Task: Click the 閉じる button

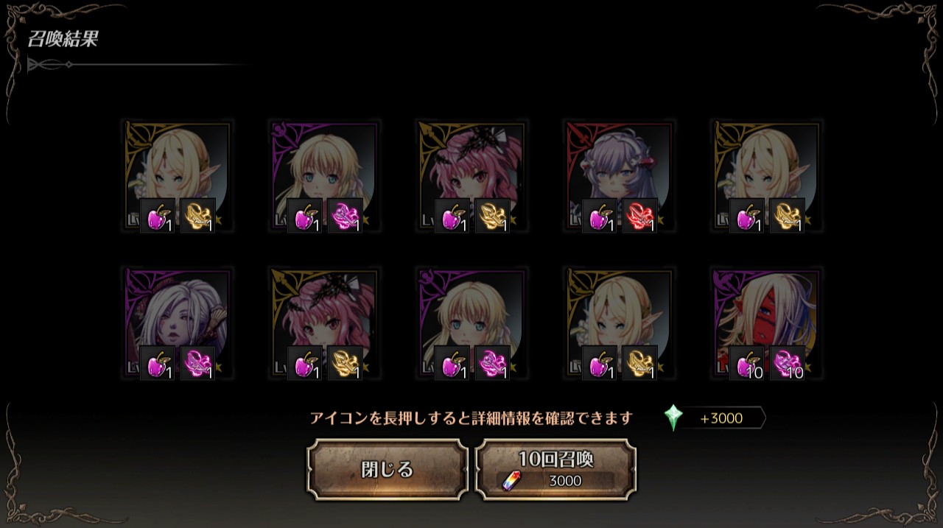Action: 388,470
